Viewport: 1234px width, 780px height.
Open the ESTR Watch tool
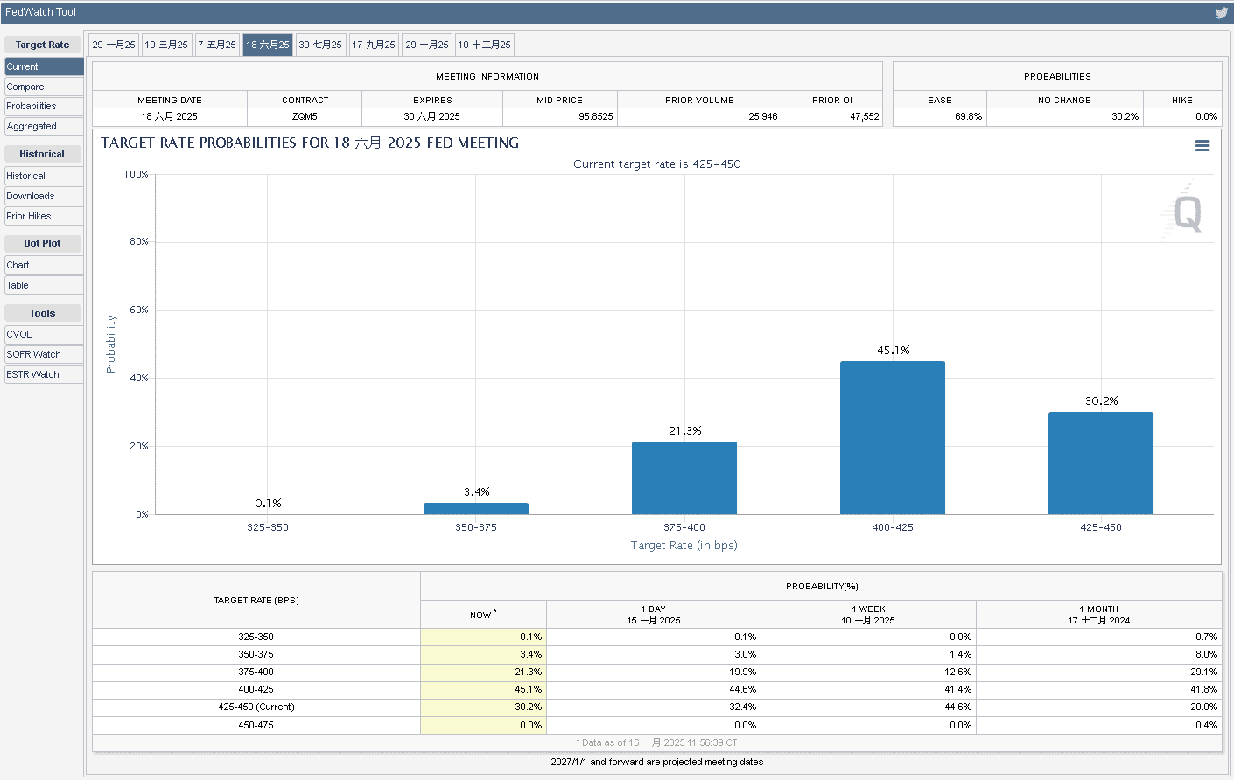pos(44,374)
